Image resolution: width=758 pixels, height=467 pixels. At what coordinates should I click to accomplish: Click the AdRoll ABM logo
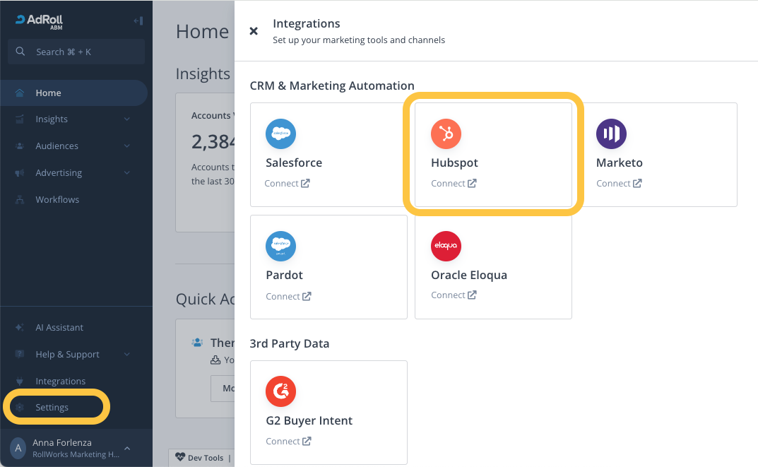click(x=41, y=21)
